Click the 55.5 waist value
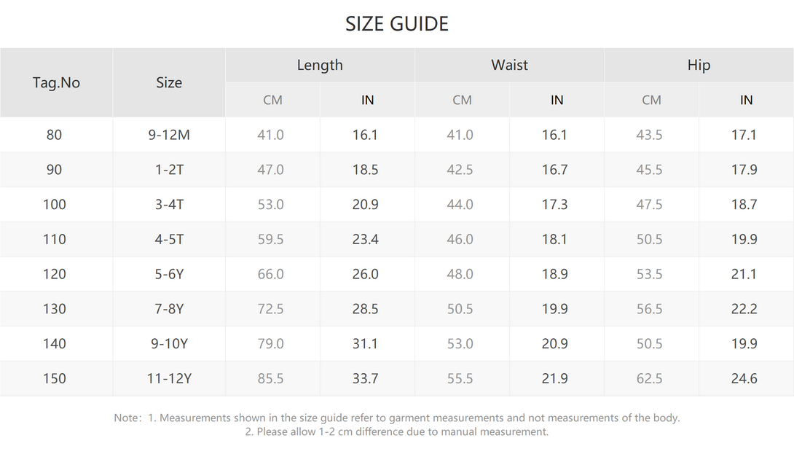794x454 pixels. (x=460, y=378)
